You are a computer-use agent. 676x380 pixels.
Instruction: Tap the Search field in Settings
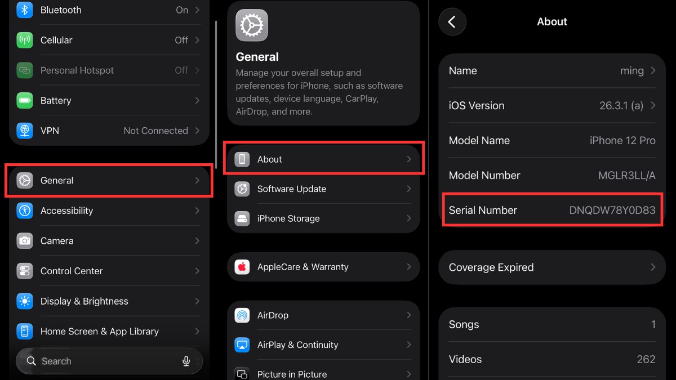tap(109, 361)
